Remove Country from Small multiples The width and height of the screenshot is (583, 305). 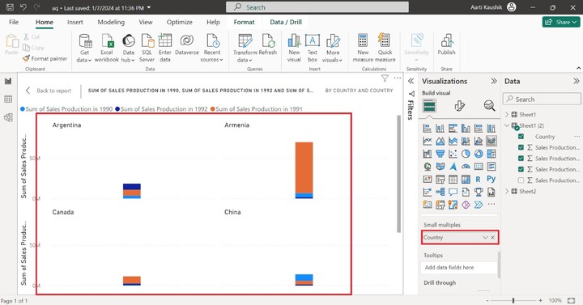pos(492,237)
